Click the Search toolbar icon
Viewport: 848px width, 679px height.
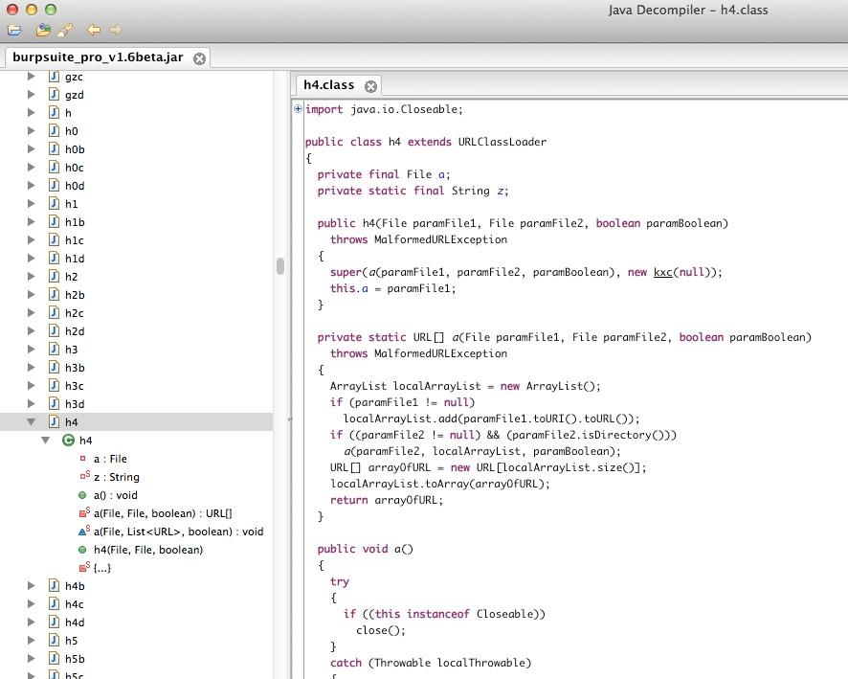tap(64, 31)
